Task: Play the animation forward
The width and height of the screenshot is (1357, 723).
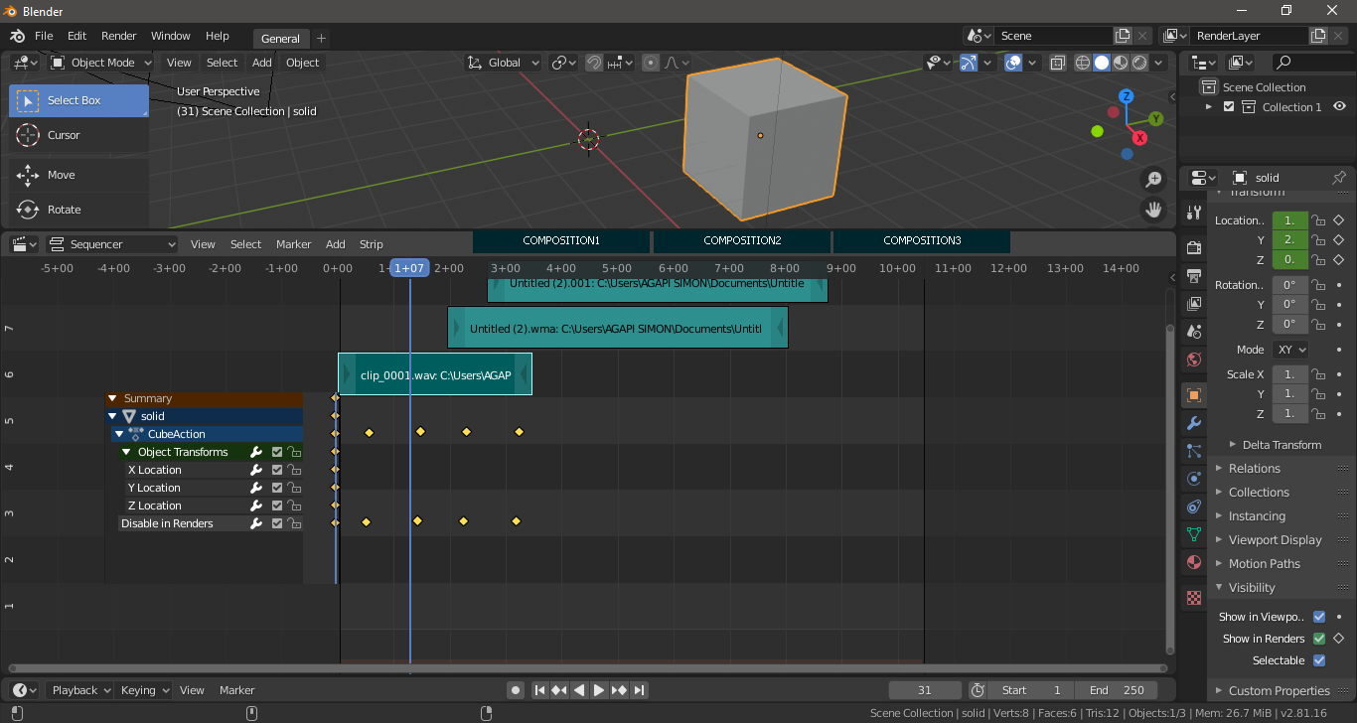Action: tap(599, 690)
